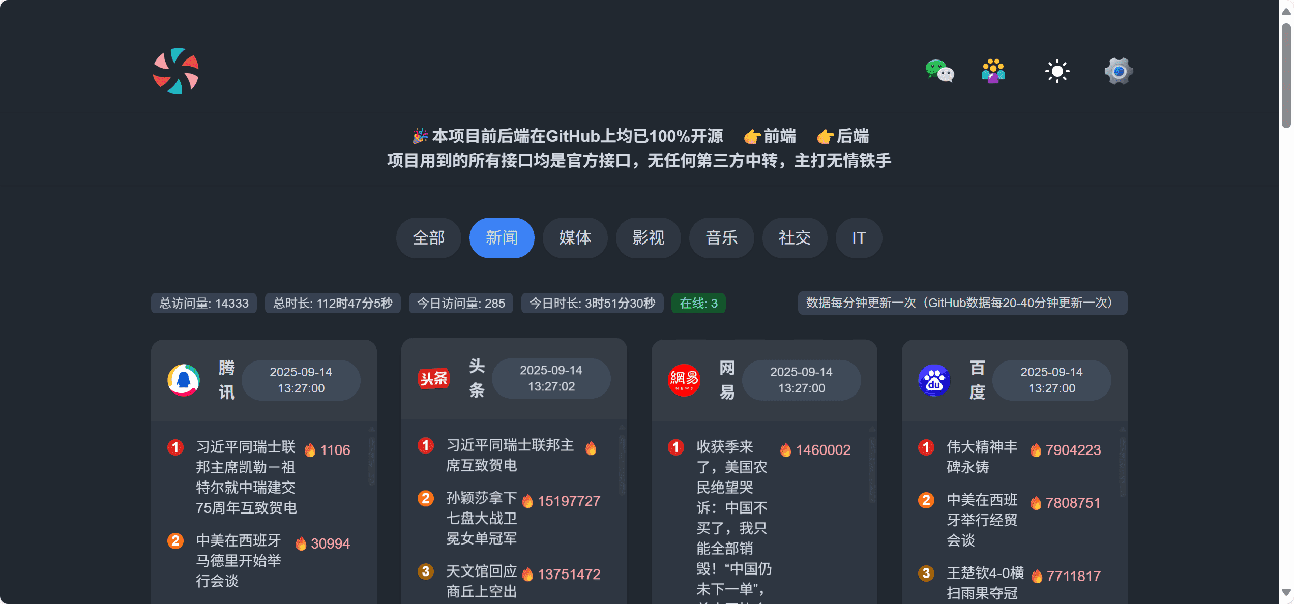Screen dimensions: 1294x604
Task: Open the 前端 GitHub link
Action: [770, 136]
